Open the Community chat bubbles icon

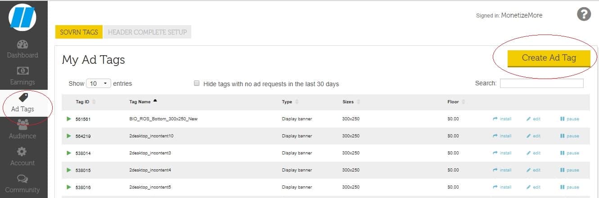tap(23, 179)
